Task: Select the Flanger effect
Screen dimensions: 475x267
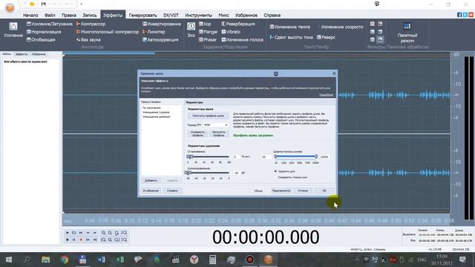Action: 208,32
